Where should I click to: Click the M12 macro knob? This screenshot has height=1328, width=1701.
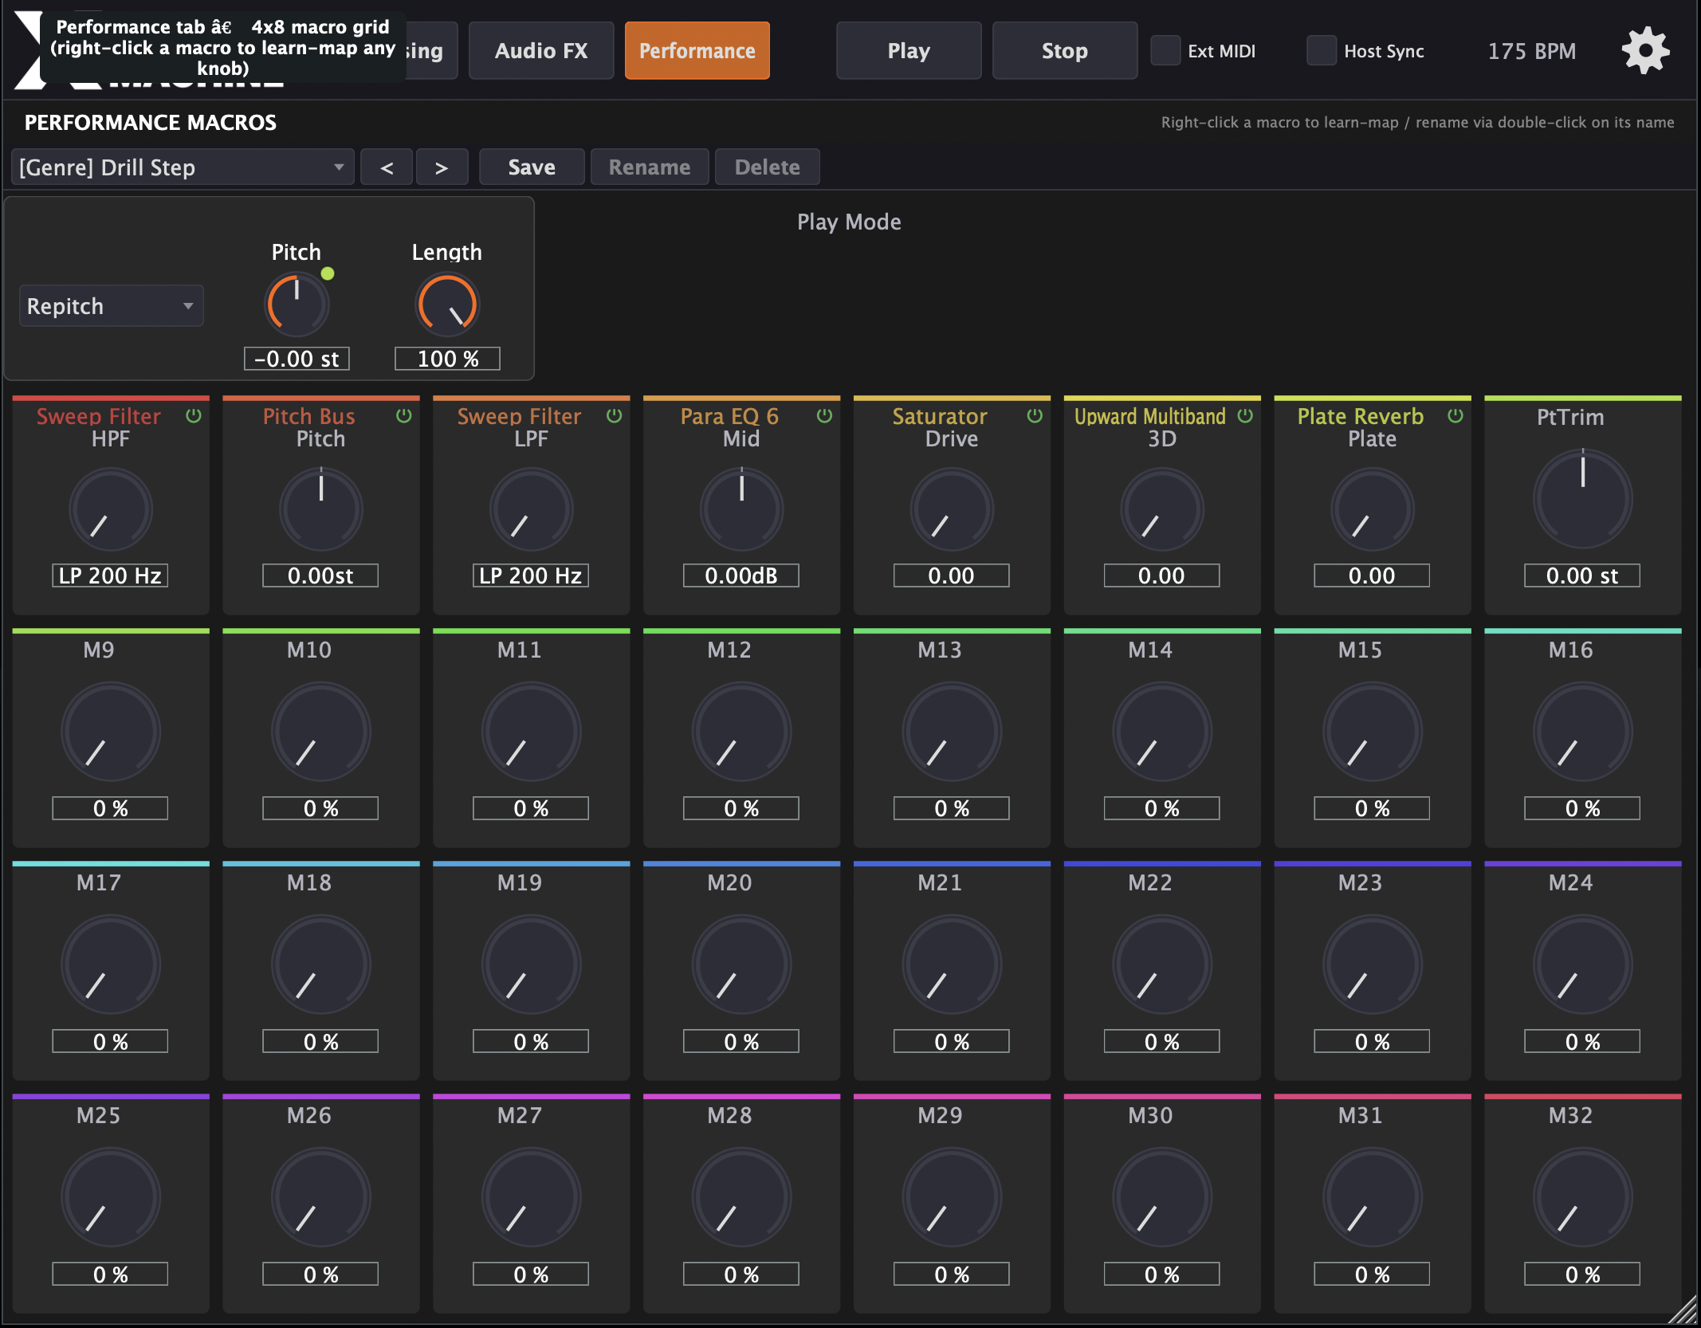(742, 732)
